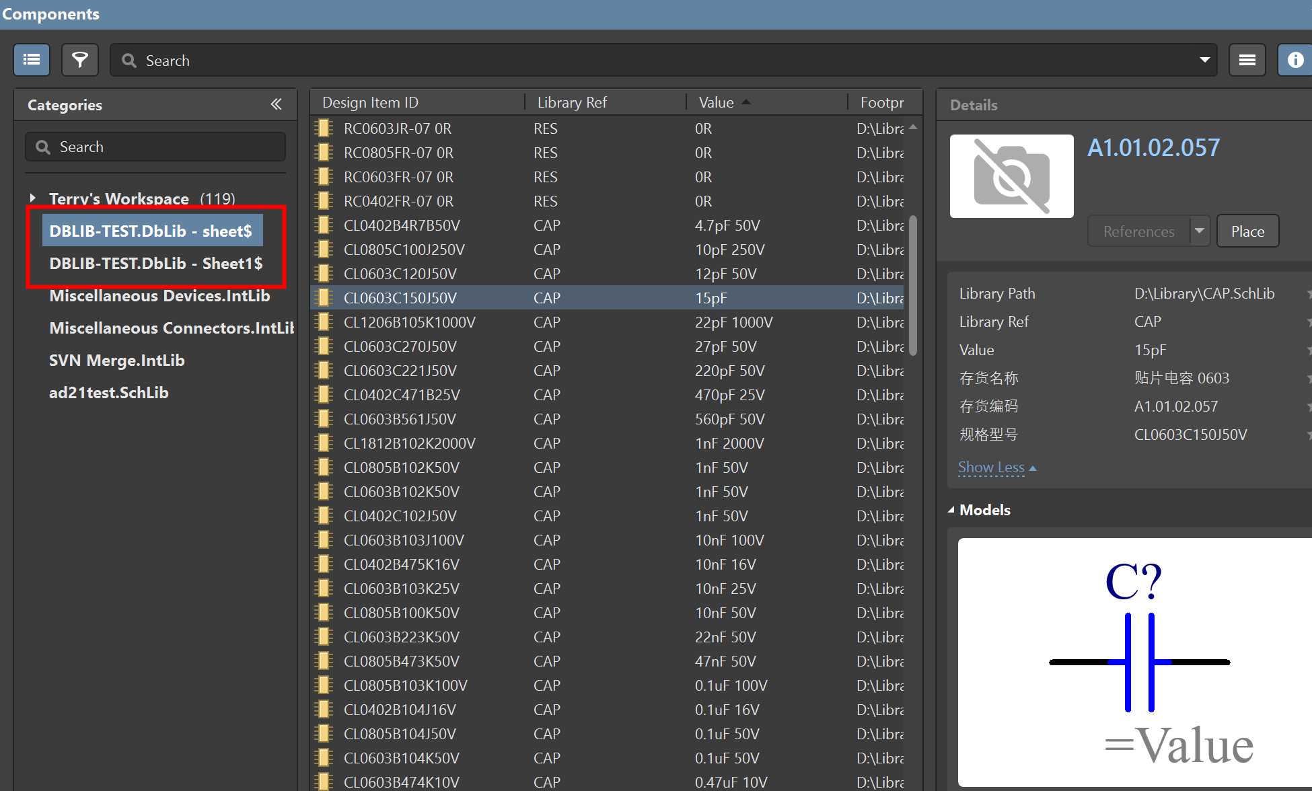Open the hamburger panel menu icon

(1247, 61)
